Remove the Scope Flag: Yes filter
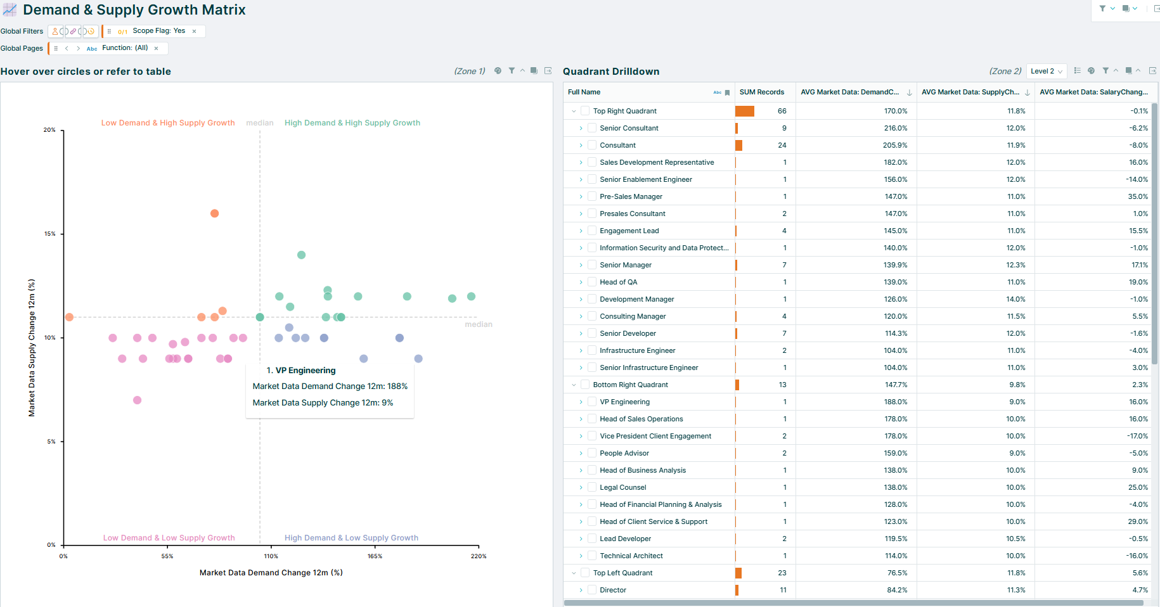The height and width of the screenshot is (607, 1160). point(194,31)
